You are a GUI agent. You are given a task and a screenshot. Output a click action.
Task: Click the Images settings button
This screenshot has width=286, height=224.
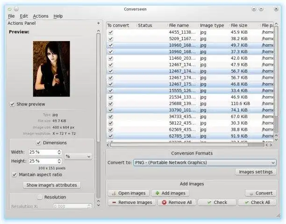[256, 172]
